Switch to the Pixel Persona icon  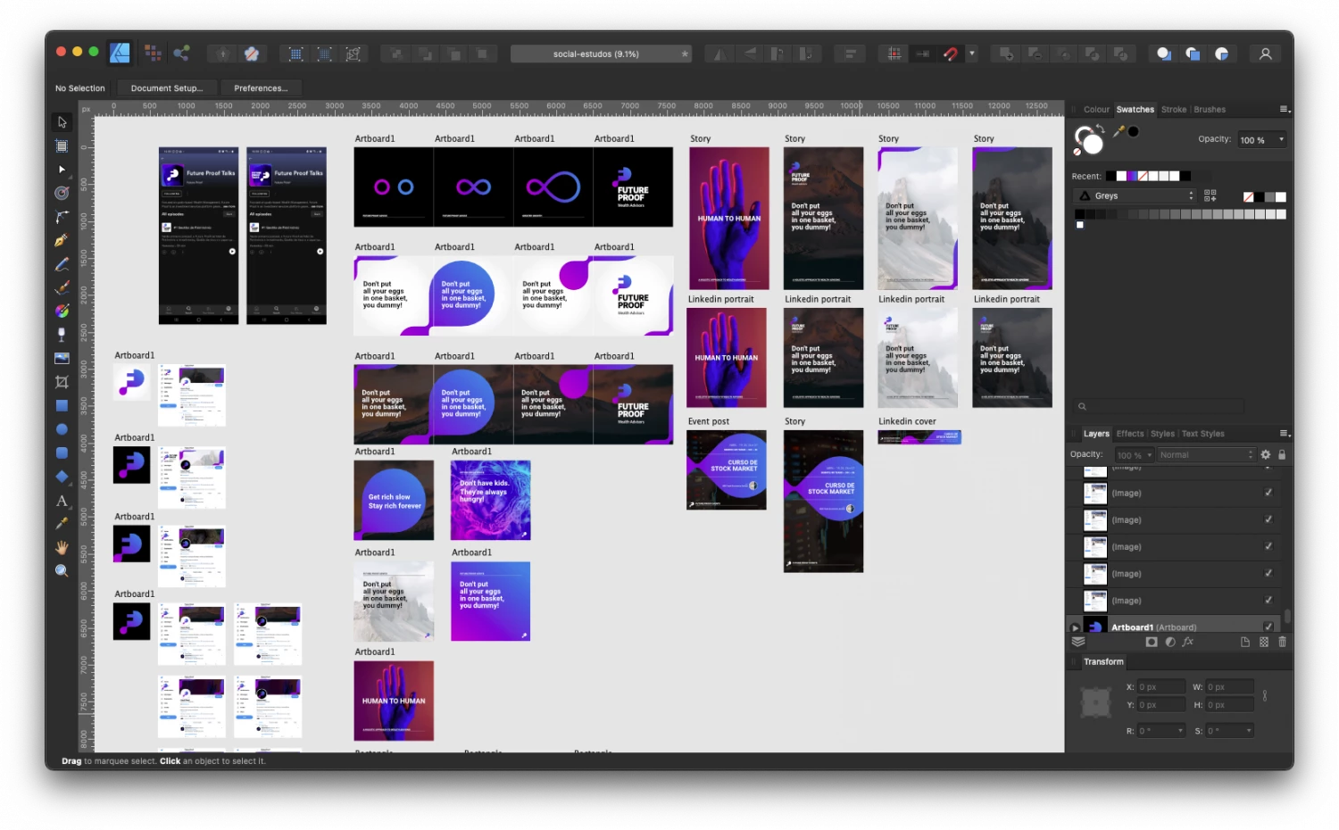pos(153,54)
